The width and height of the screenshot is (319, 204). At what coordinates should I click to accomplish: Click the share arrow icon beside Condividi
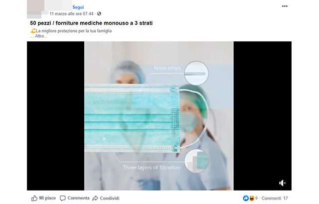point(95,199)
